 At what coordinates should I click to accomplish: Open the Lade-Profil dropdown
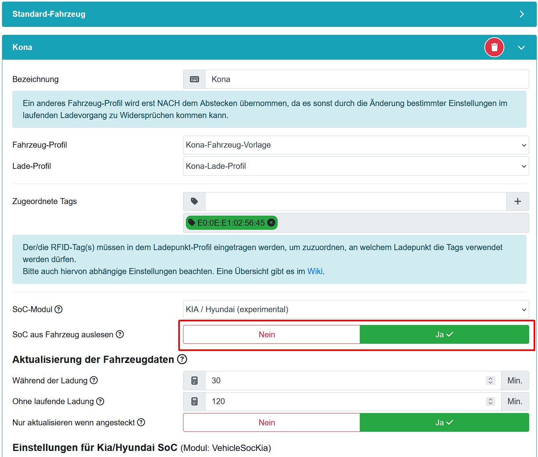tap(356, 166)
